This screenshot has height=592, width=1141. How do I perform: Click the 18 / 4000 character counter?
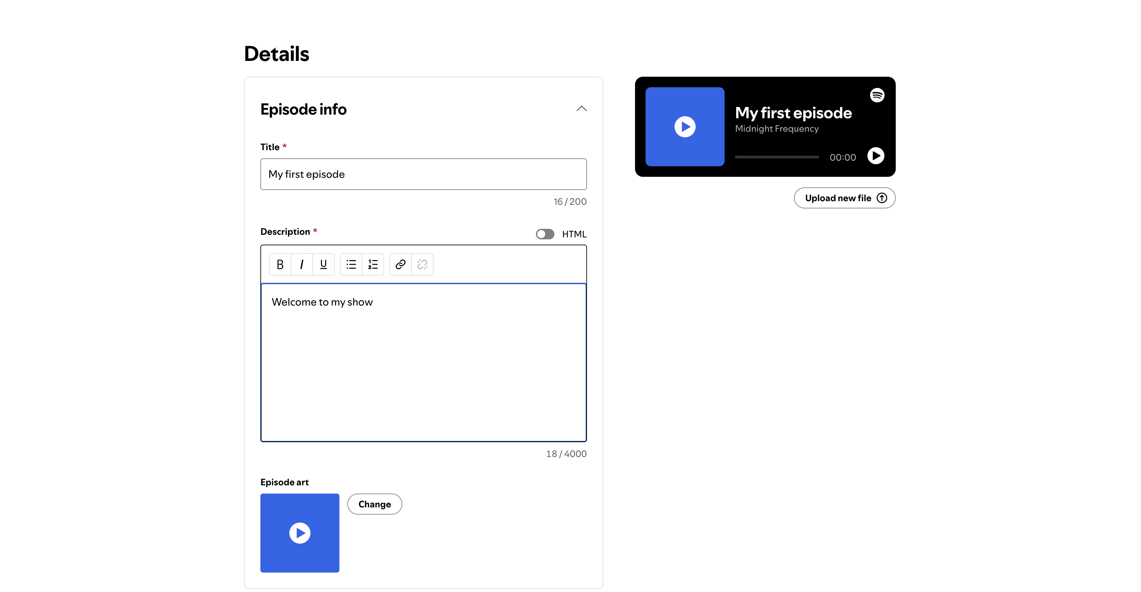point(566,454)
